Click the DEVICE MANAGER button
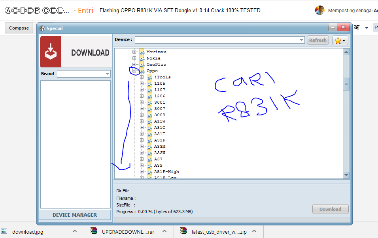Screen dimensions: 378x238 click(75, 215)
